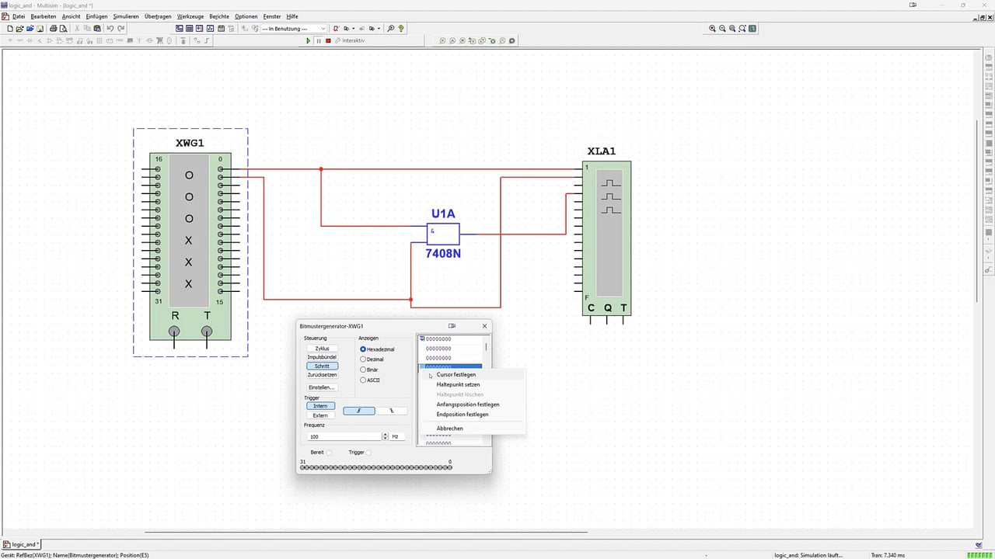995x559 pixels.
Task: Click the Frequenz input field showing 100
Action: coord(344,436)
